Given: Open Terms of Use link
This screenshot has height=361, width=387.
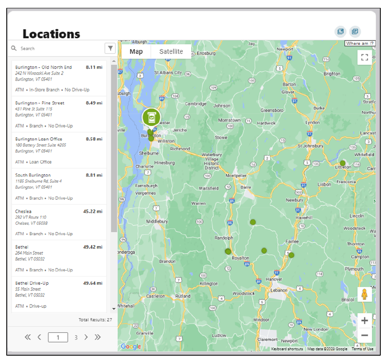Looking at the screenshot, I should tap(362, 349).
